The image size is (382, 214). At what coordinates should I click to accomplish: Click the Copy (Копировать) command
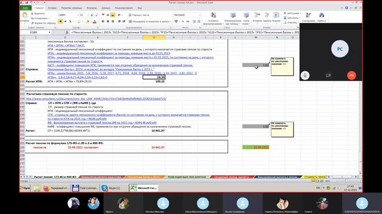[39, 18]
